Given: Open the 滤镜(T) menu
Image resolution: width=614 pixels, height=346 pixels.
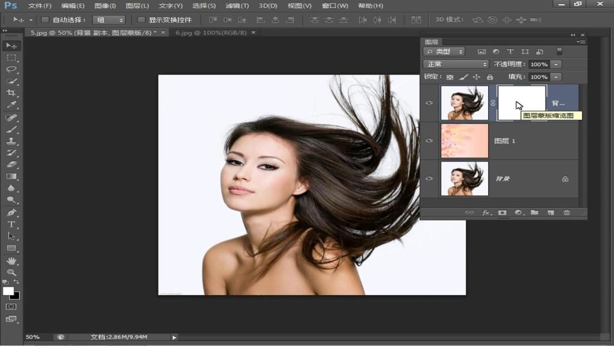Looking at the screenshot, I should point(237,5).
